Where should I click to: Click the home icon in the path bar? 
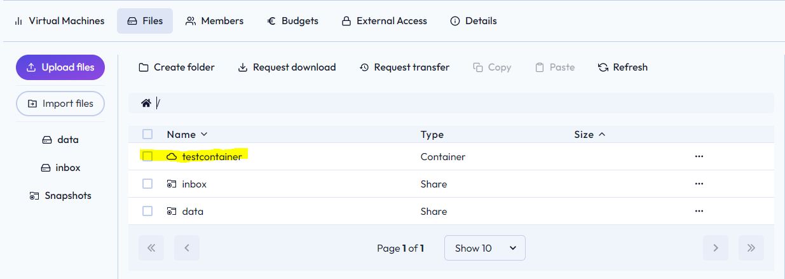tap(146, 103)
